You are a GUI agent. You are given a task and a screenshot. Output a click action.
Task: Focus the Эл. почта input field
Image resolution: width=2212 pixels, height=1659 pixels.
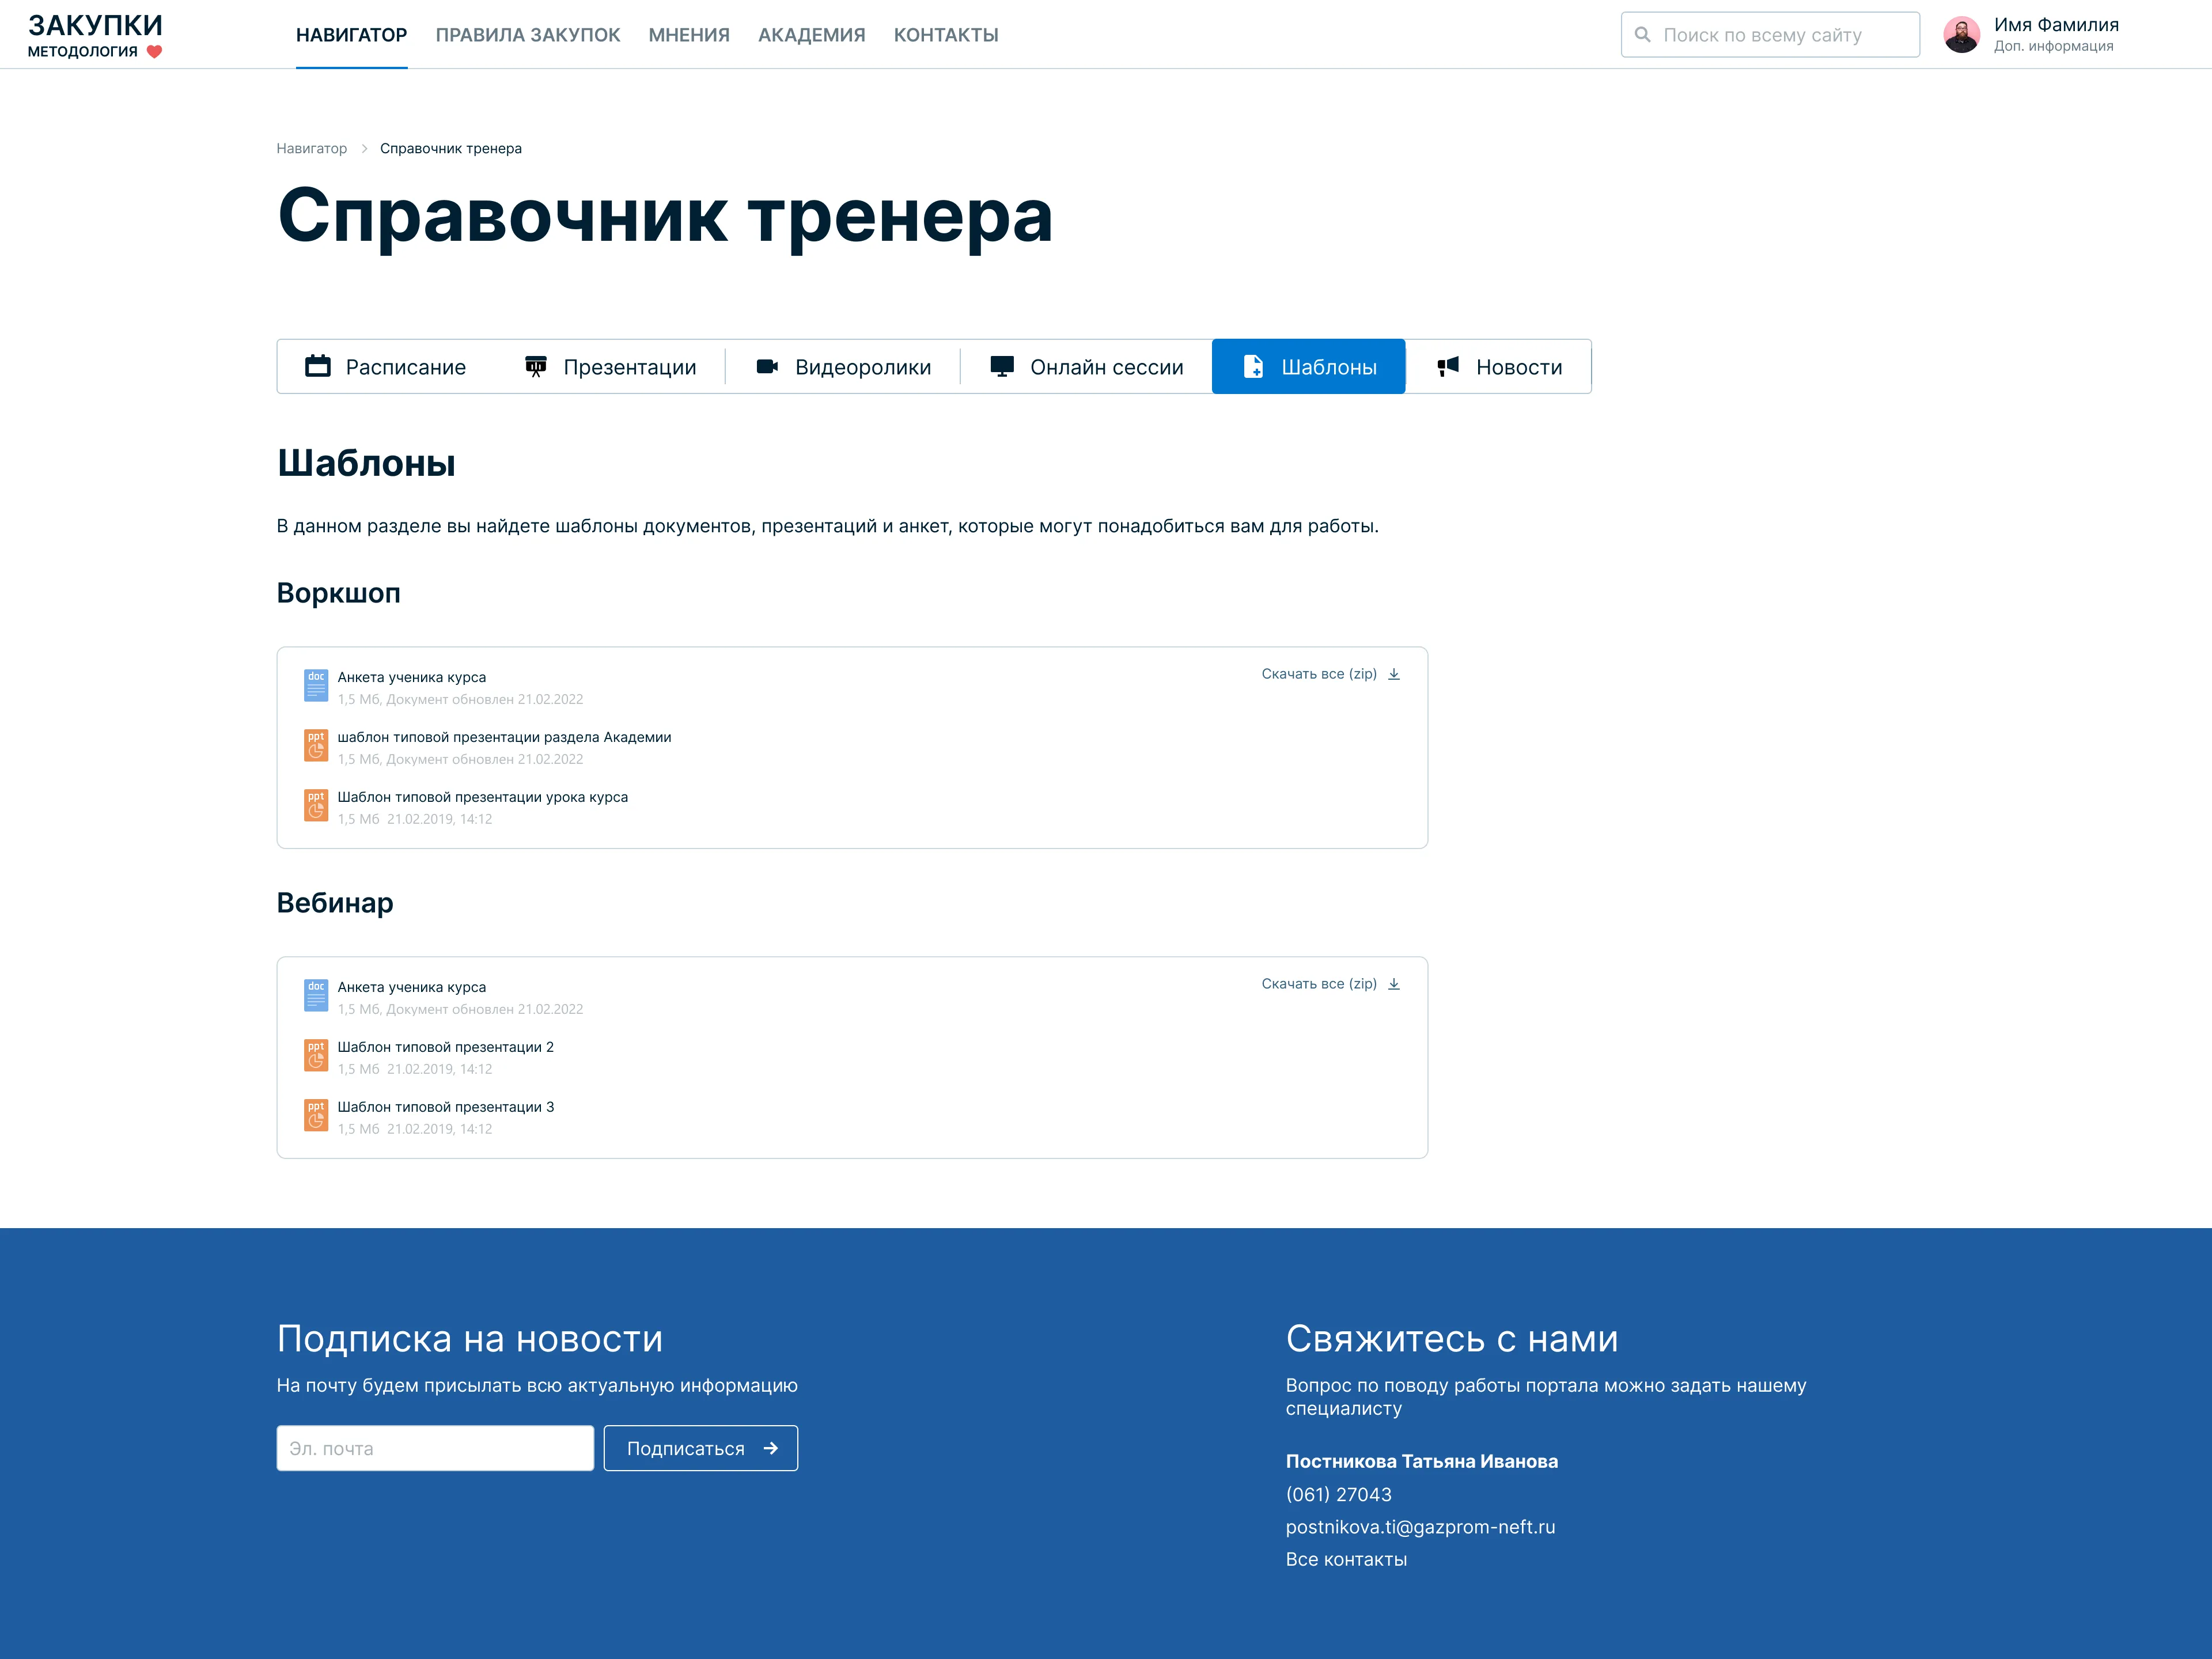[x=434, y=1448]
